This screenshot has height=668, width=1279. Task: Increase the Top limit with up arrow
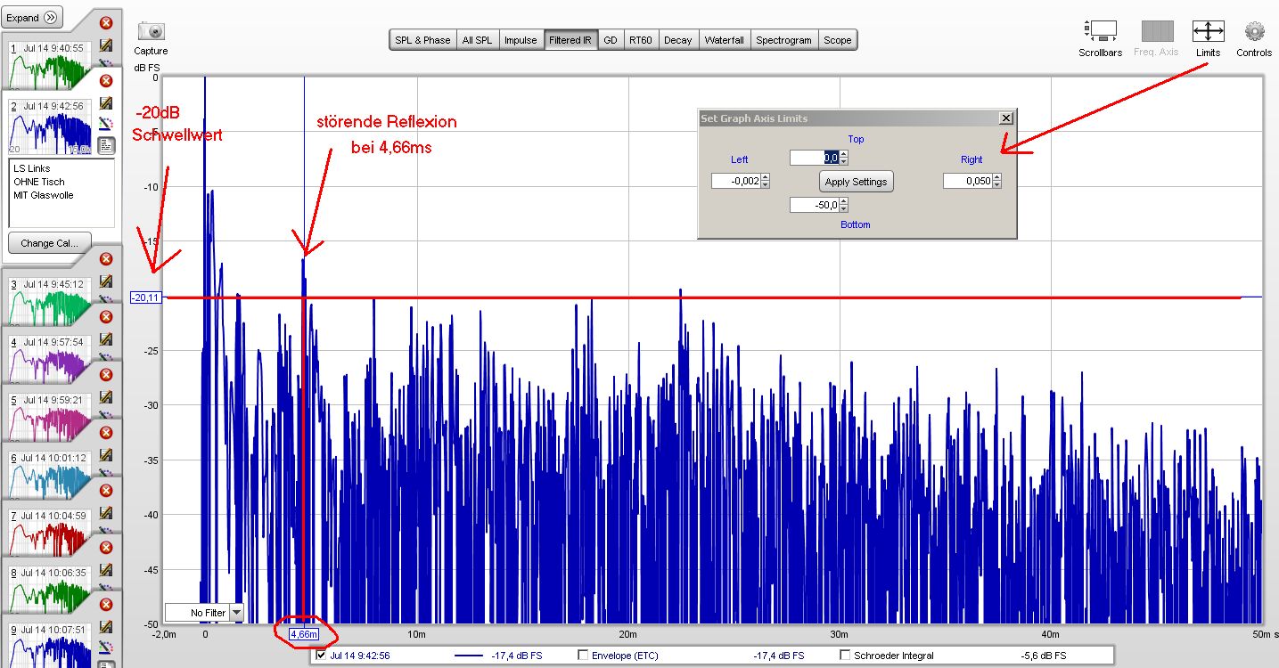pyautogui.click(x=844, y=154)
